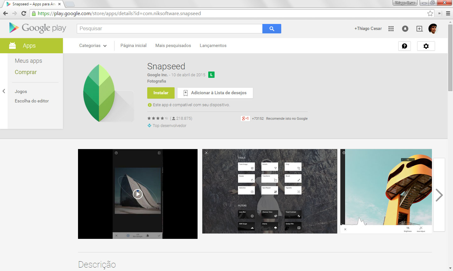453x271 pixels.
Task: Click the star rating of Snapseed
Action: click(x=158, y=118)
